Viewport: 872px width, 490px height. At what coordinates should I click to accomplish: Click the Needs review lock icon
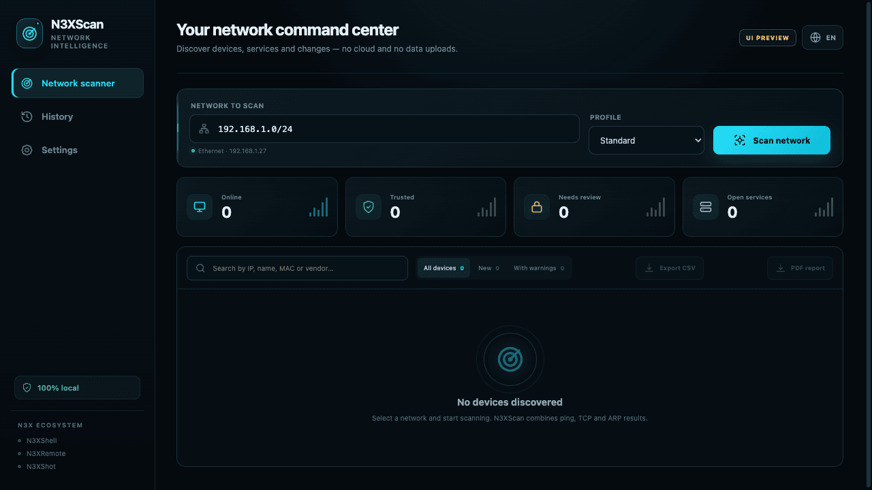pyautogui.click(x=537, y=207)
